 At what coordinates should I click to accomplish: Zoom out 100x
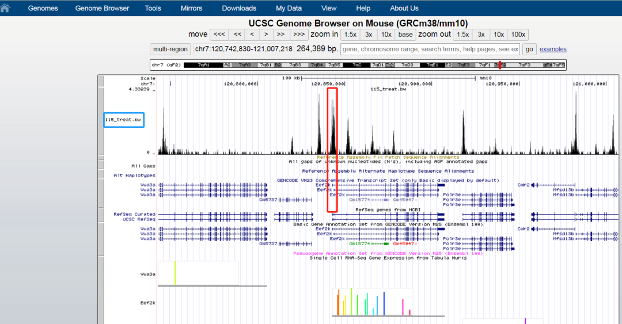click(518, 35)
